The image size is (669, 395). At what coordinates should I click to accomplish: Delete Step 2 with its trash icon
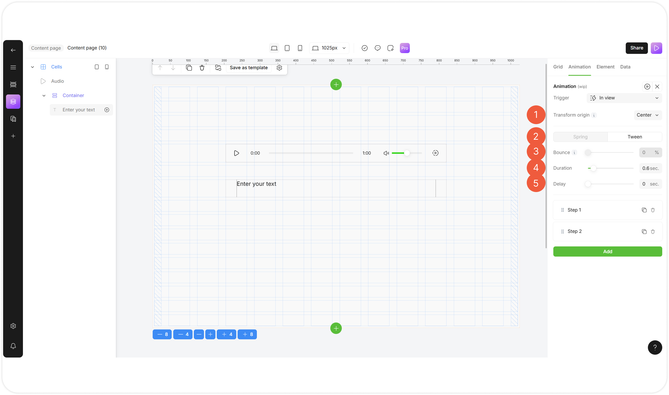(x=653, y=232)
